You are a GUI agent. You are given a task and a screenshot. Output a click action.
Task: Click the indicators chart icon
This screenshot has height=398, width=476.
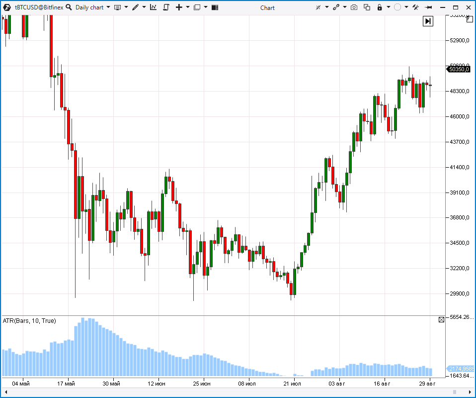click(153, 7)
